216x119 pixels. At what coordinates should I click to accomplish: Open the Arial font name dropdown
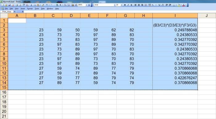click(x=114, y=5)
